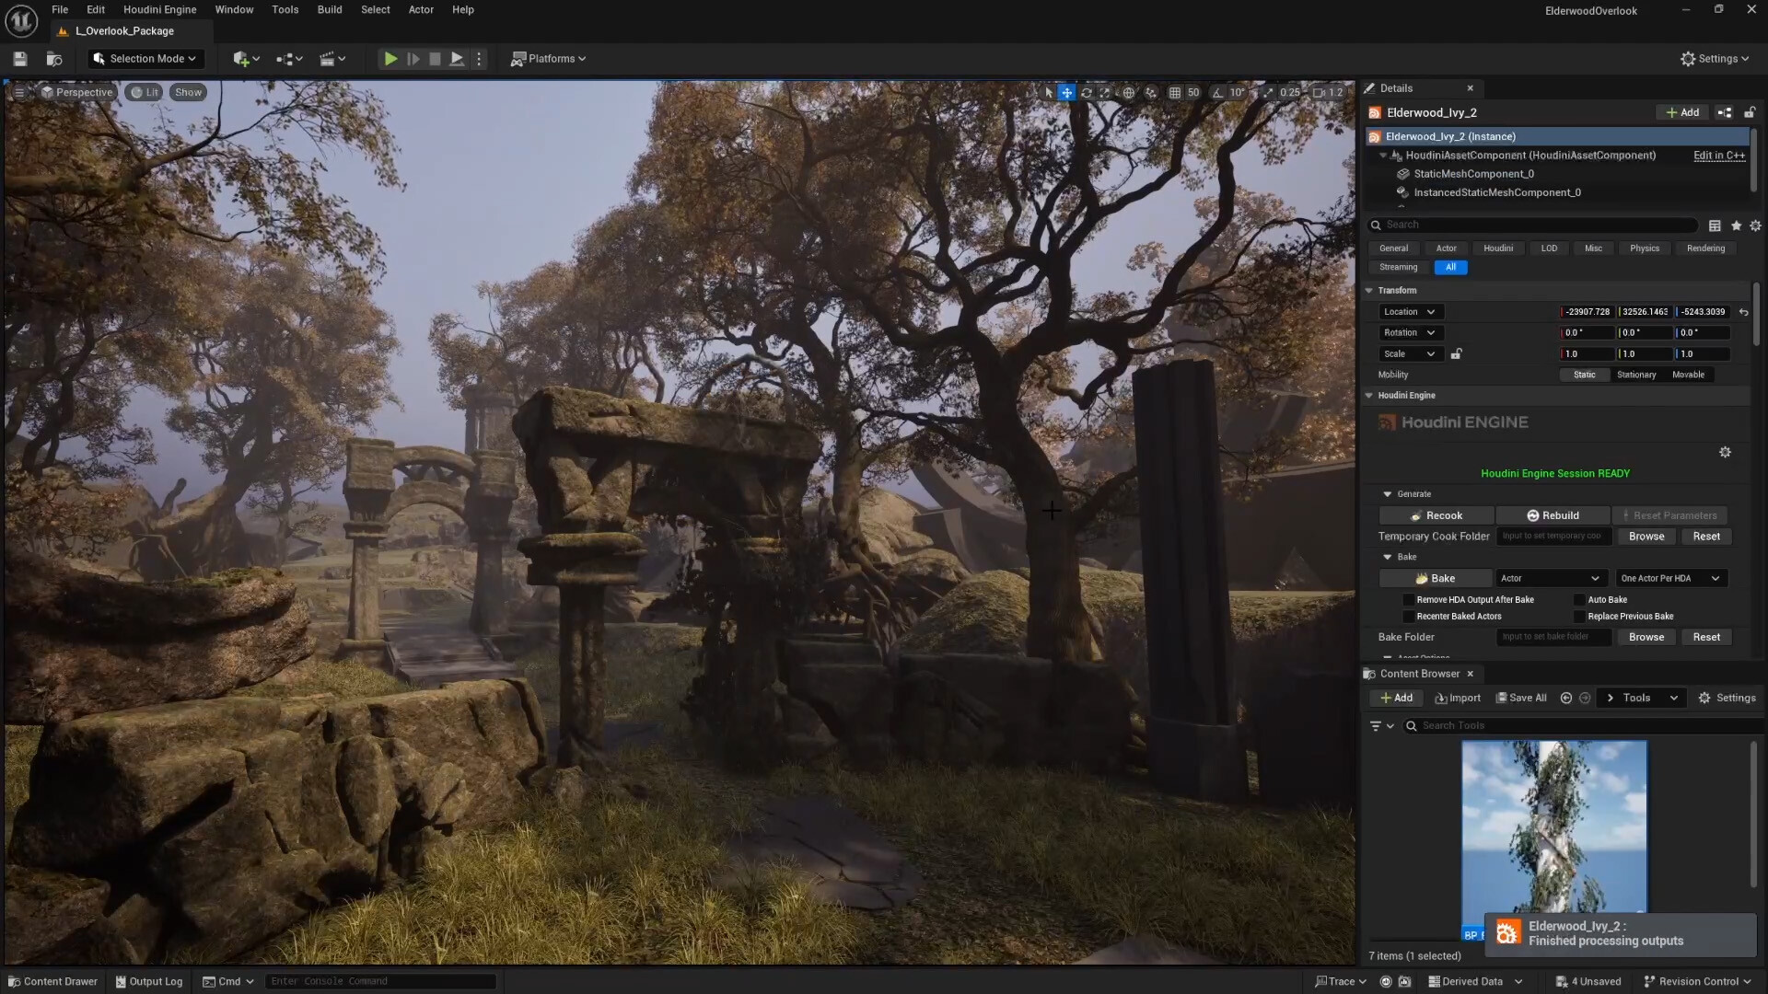Open the One Actor Per HDA dropdown
Image resolution: width=1768 pixels, height=994 pixels.
coord(1669,578)
